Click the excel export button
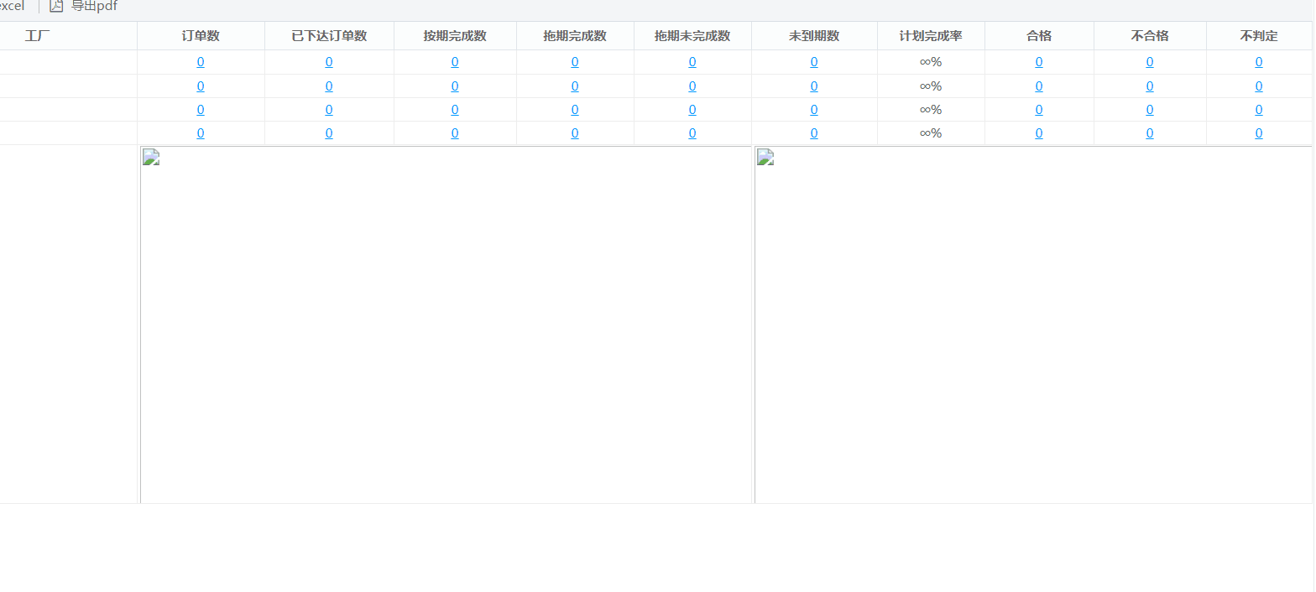This screenshot has height=592, width=1316. [12, 6]
